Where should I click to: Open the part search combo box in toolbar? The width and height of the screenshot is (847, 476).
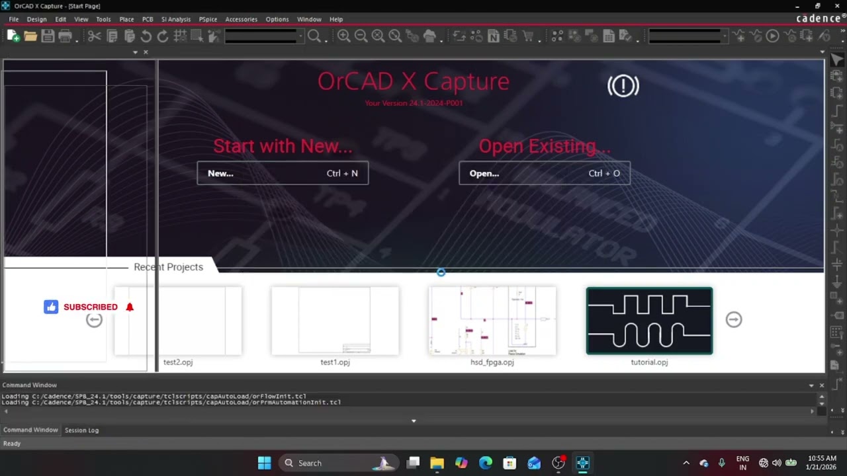[x=264, y=36]
